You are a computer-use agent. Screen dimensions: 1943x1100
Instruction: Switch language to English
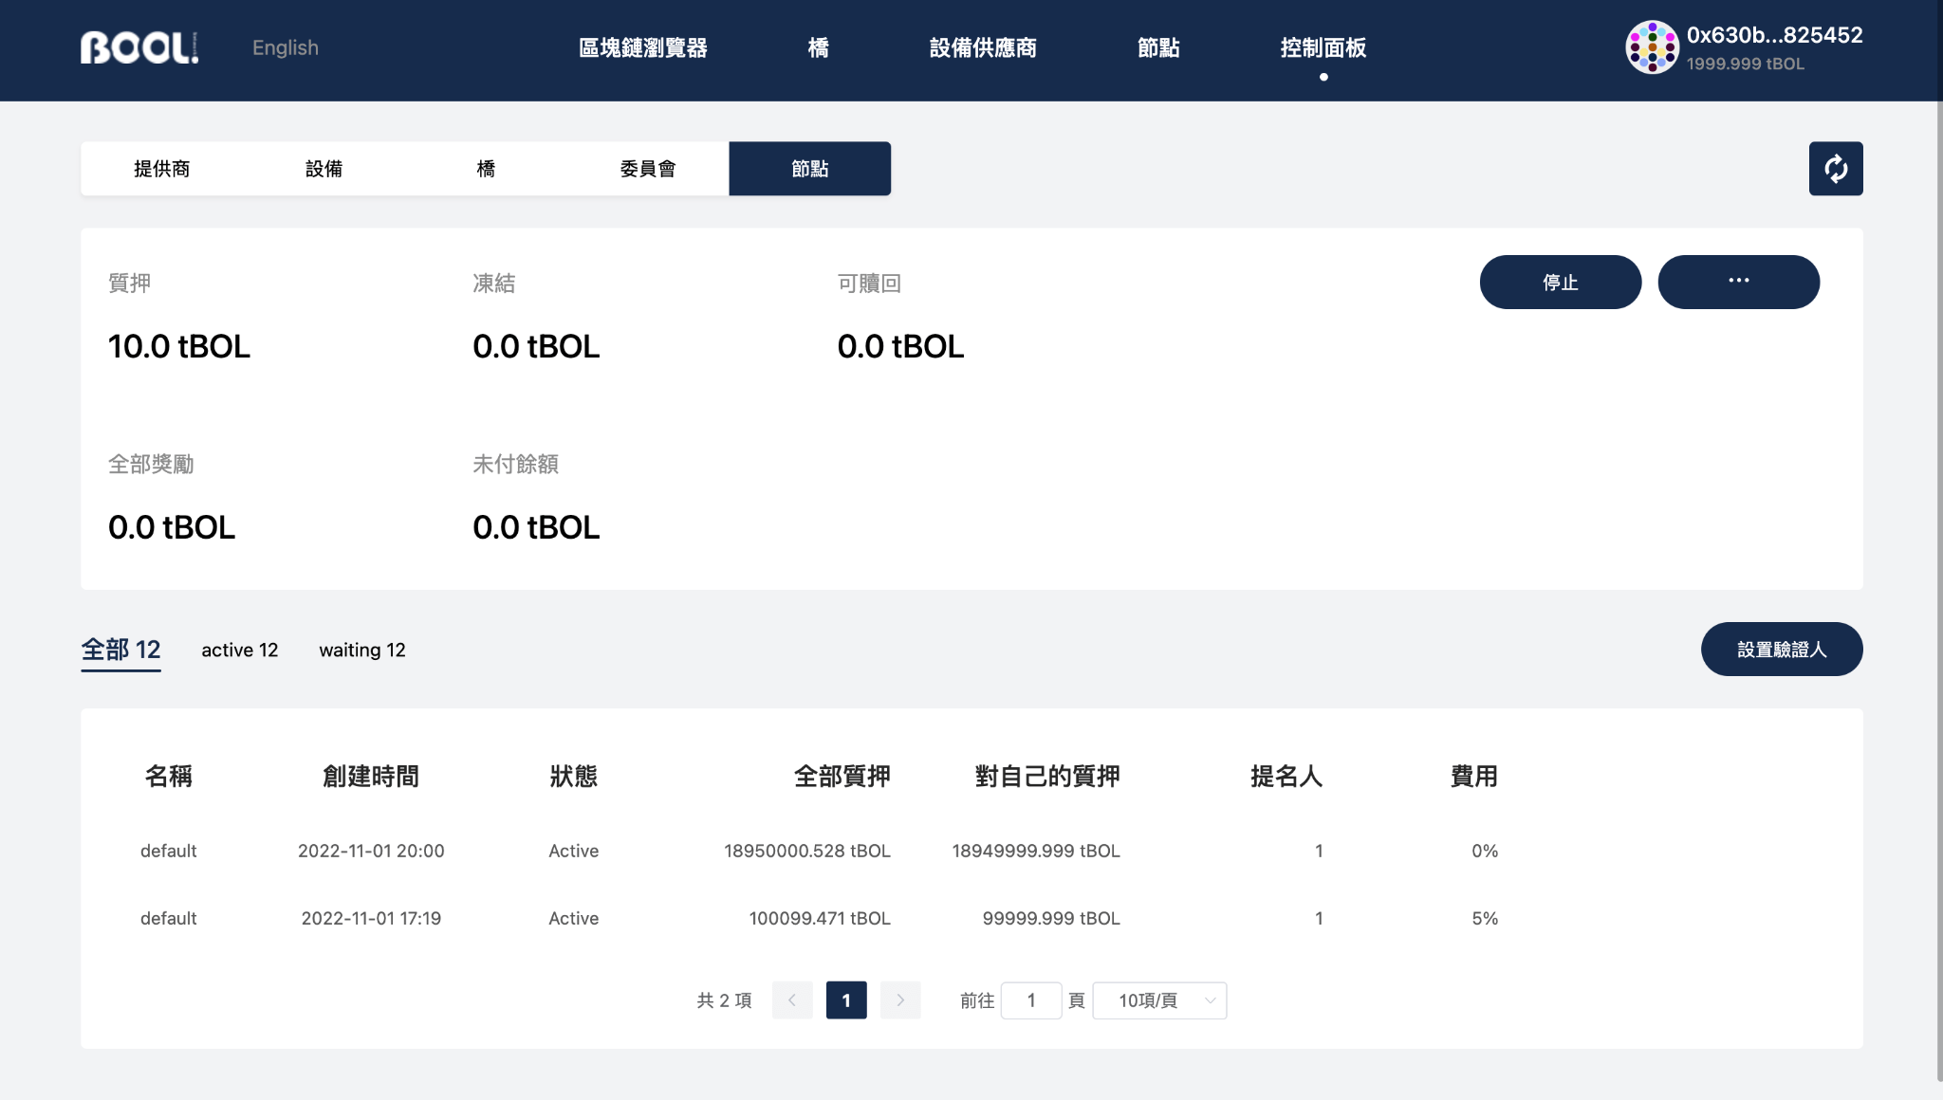(286, 47)
